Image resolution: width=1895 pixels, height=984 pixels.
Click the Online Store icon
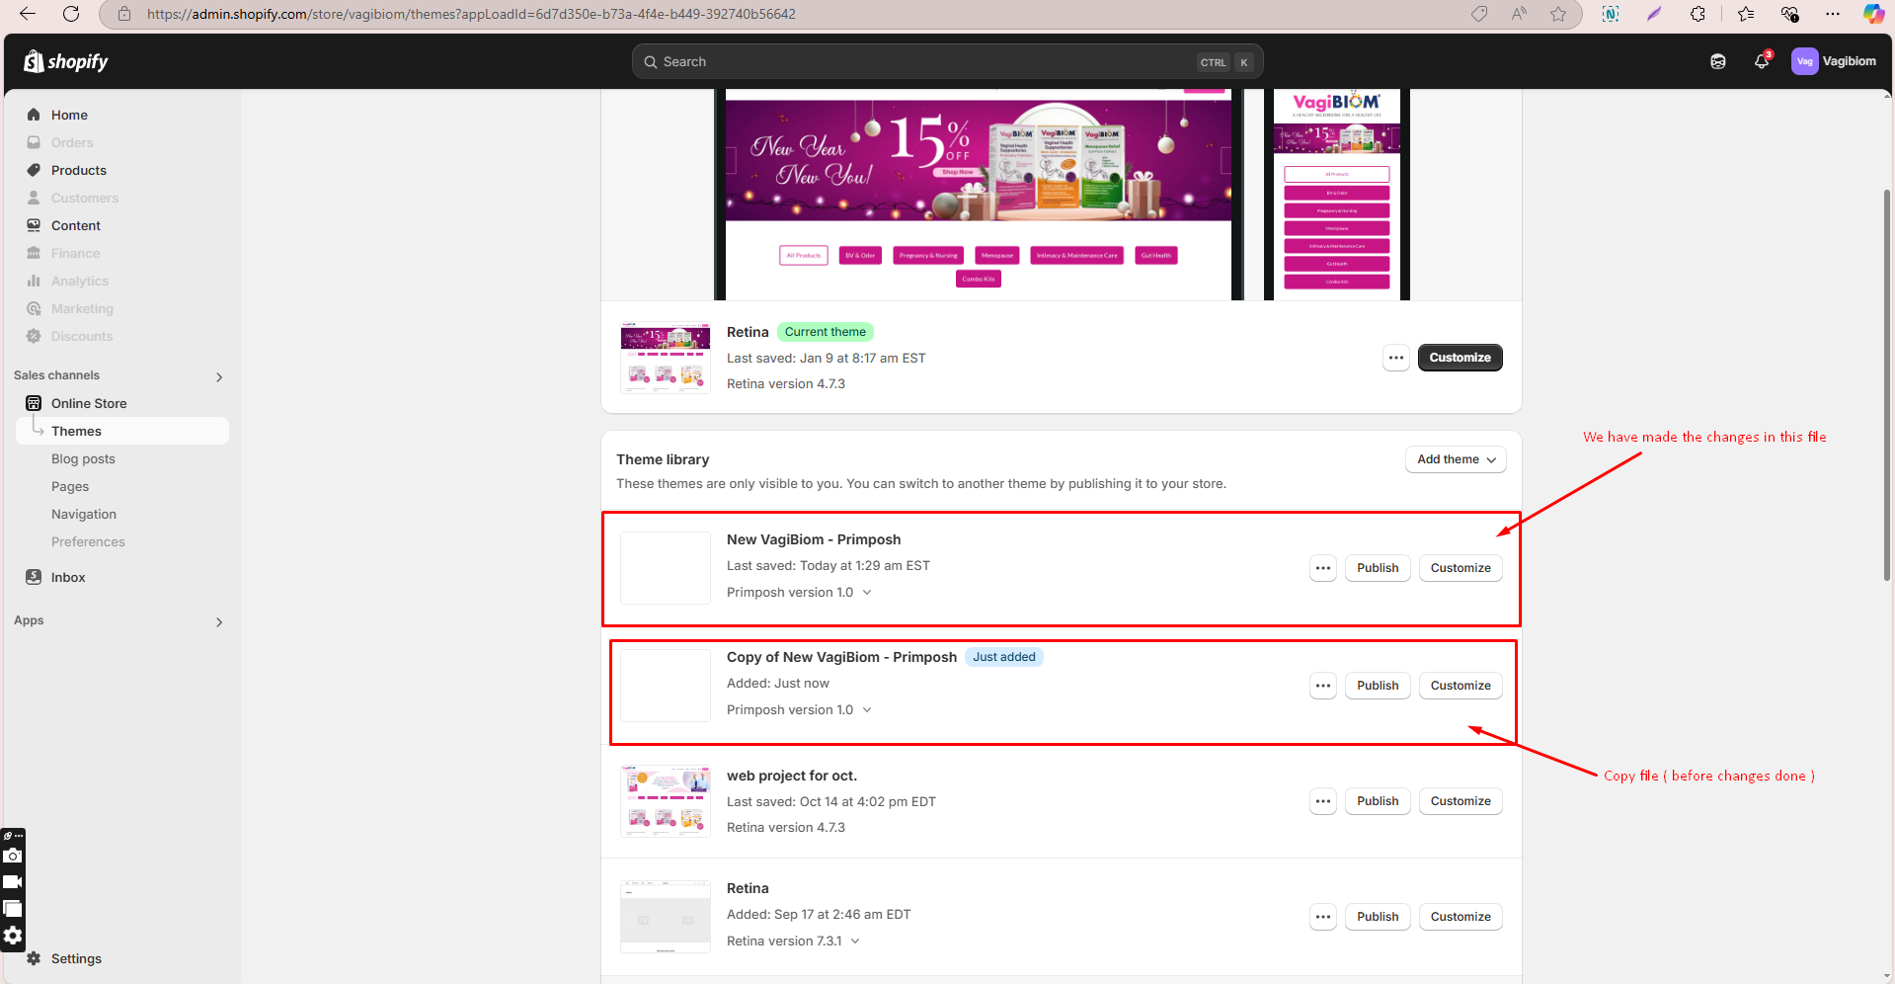[34, 403]
